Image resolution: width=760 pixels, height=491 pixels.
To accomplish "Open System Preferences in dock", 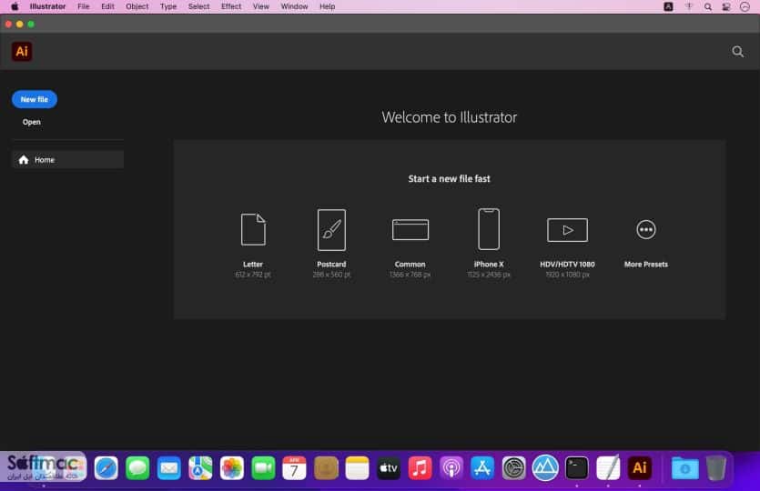I will (x=513, y=468).
